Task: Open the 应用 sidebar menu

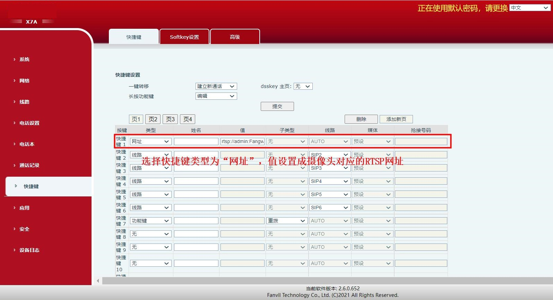Action: pyautogui.click(x=24, y=208)
